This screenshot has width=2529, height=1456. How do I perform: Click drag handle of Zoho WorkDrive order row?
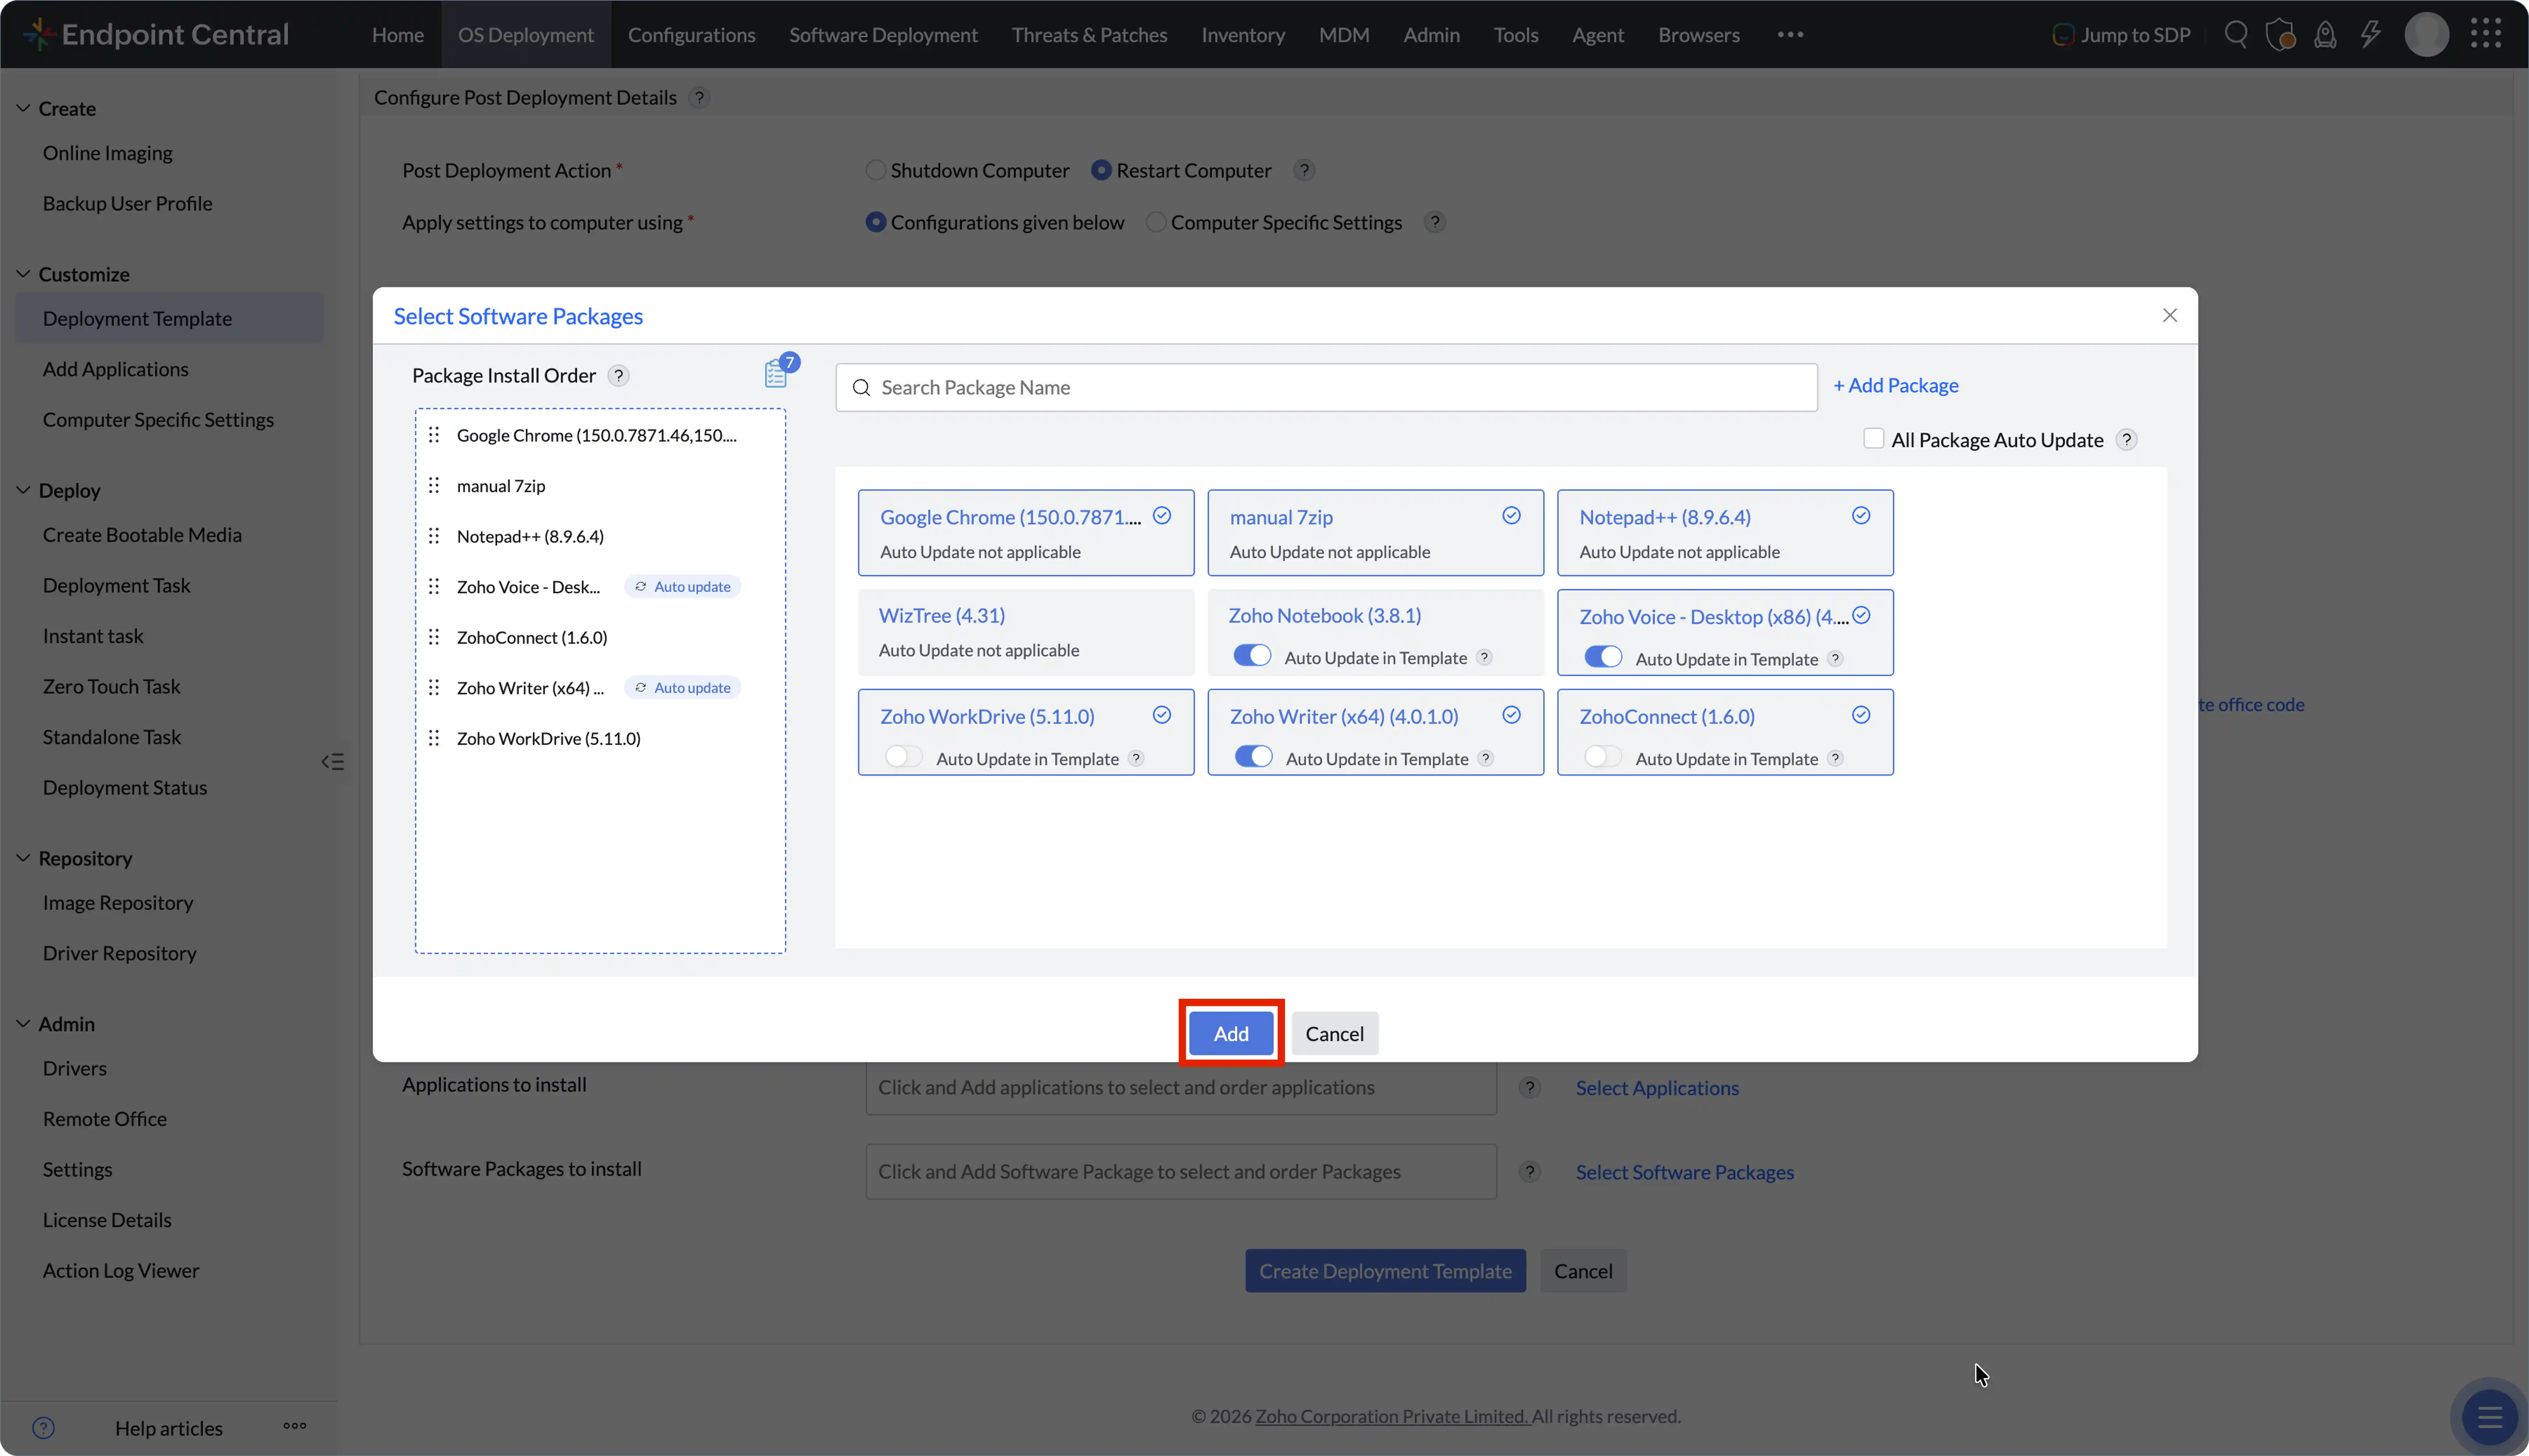pyautogui.click(x=434, y=738)
